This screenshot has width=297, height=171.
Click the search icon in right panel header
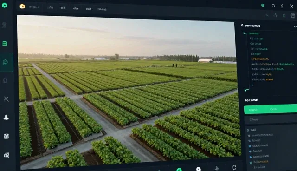tap(242, 26)
